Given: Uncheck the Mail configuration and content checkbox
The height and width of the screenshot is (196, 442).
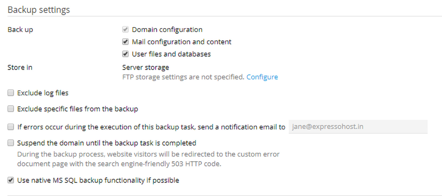Looking at the screenshot, I should click(125, 42).
